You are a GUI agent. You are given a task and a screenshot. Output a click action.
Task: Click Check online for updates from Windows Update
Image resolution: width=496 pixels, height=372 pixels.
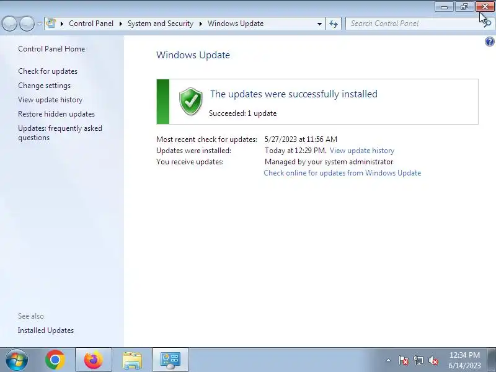(x=342, y=173)
